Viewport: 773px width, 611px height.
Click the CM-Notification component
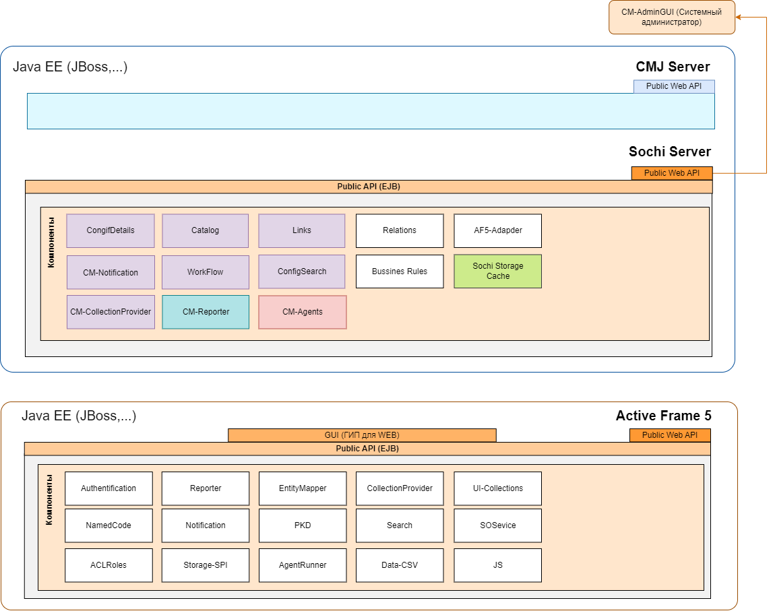coord(111,272)
